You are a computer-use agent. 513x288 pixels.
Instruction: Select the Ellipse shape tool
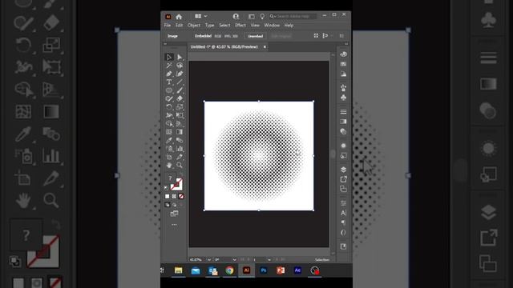tap(169, 90)
